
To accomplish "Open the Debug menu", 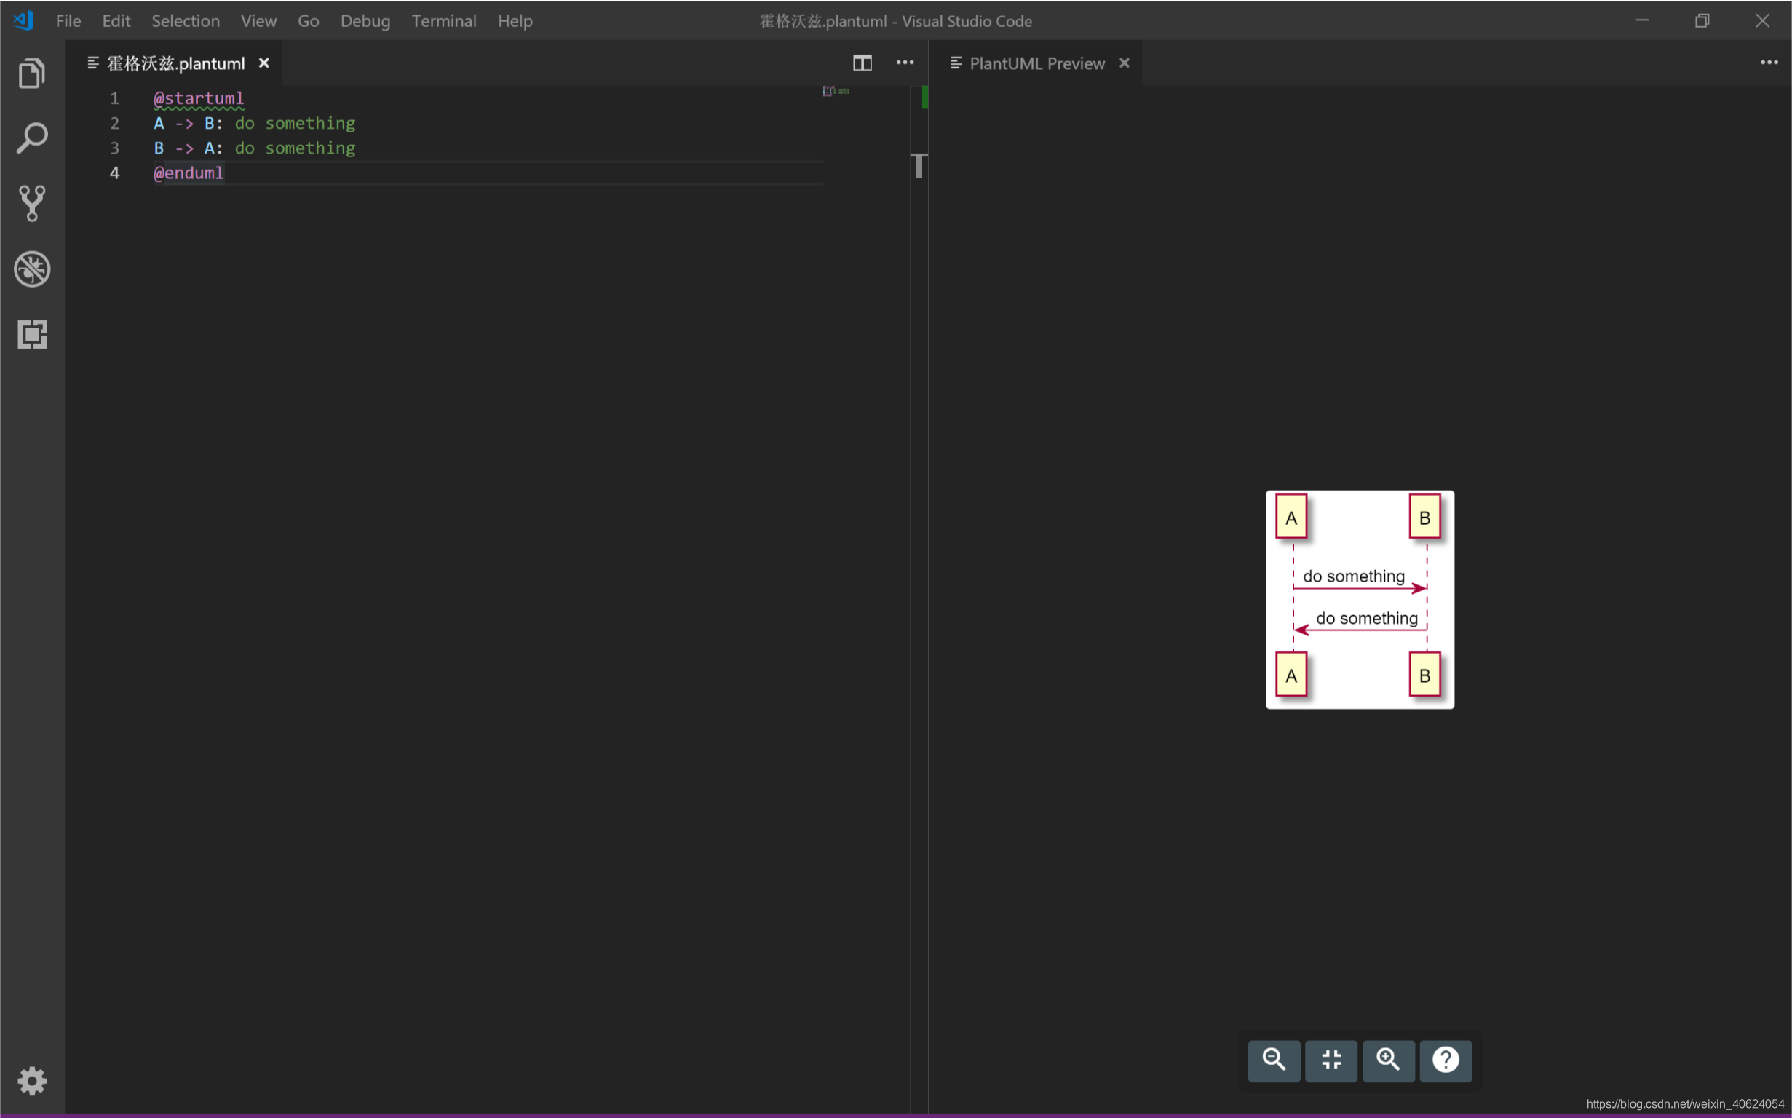I will [x=365, y=20].
